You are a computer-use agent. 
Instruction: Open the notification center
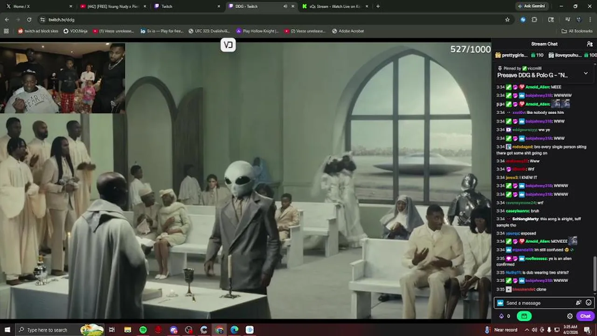(x=587, y=329)
